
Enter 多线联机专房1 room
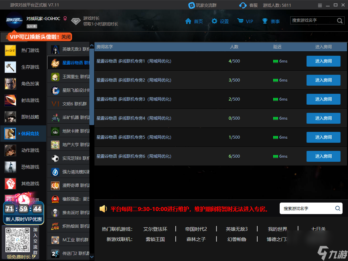coord(323,61)
